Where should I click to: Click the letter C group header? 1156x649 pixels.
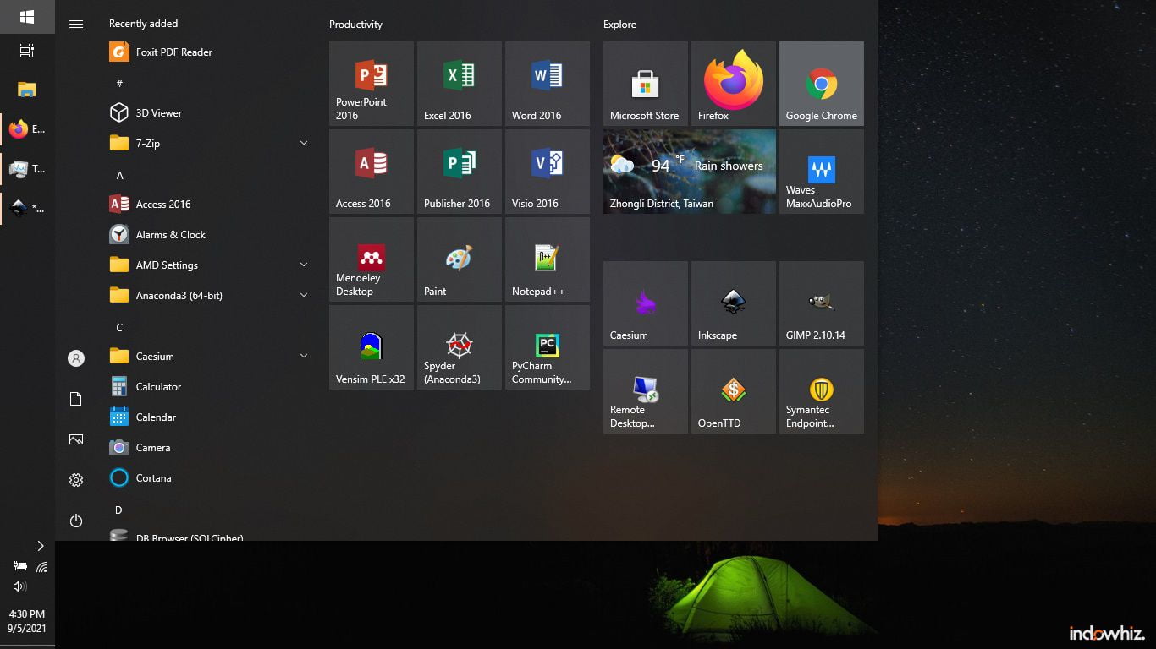coord(119,327)
